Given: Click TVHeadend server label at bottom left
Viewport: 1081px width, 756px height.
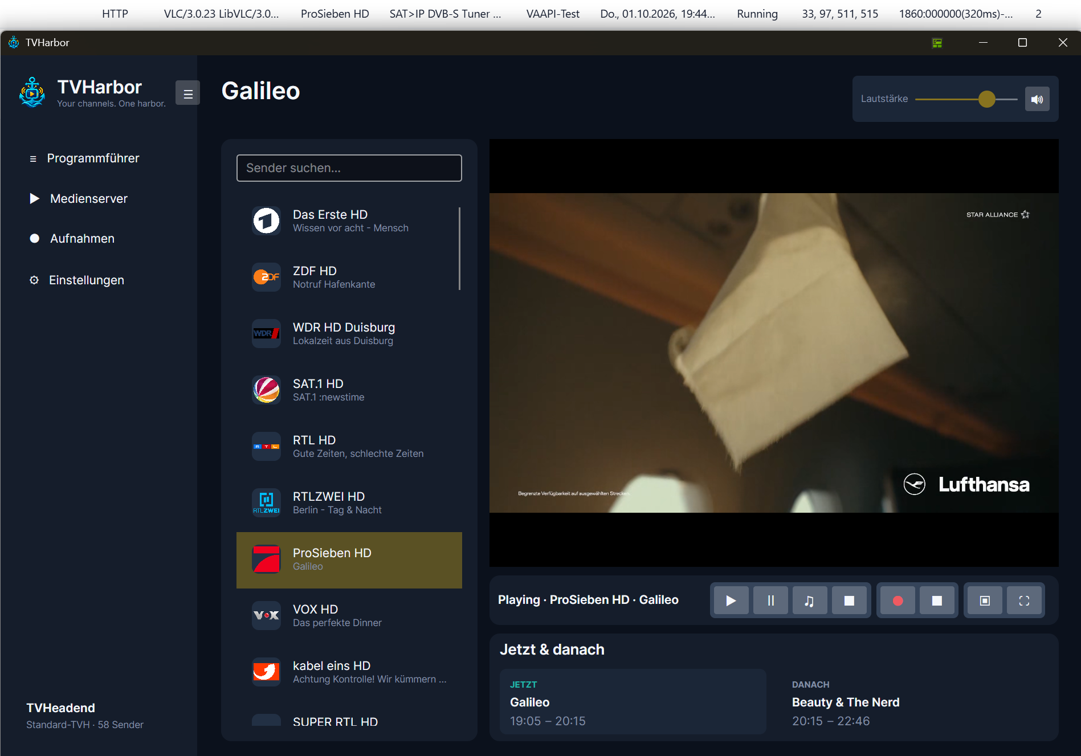Looking at the screenshot, I should (61, 708).
